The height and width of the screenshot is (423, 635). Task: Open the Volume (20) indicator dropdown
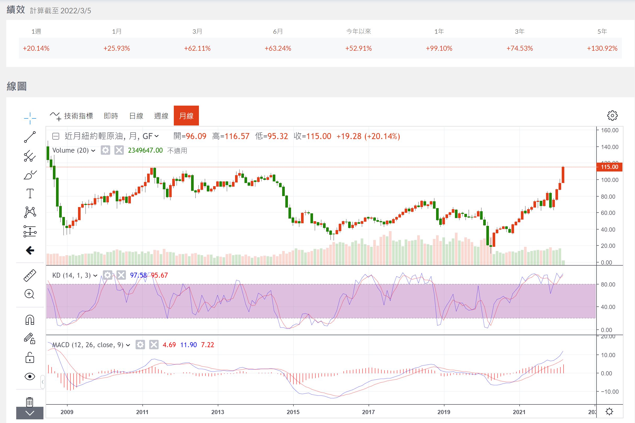pos(93,151)
